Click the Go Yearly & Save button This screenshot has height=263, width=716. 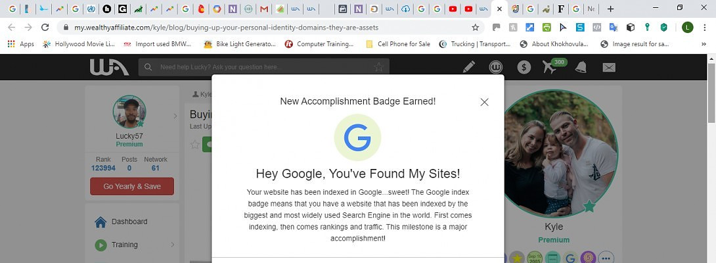(x=132, y=186)
